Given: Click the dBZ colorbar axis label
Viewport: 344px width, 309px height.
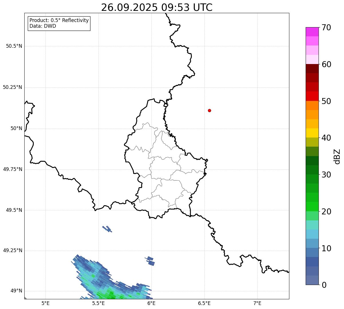Looking at the screenshot, I should coord(337,156).
